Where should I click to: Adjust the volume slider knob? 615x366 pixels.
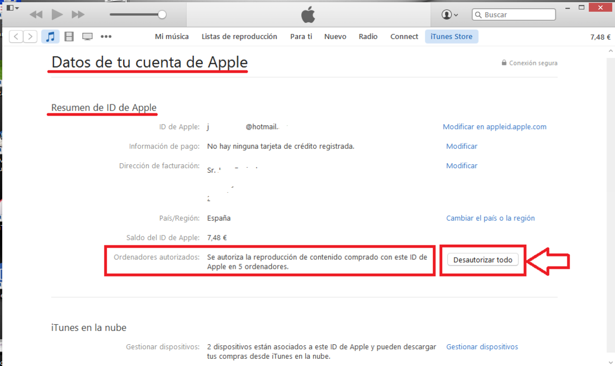162,15
